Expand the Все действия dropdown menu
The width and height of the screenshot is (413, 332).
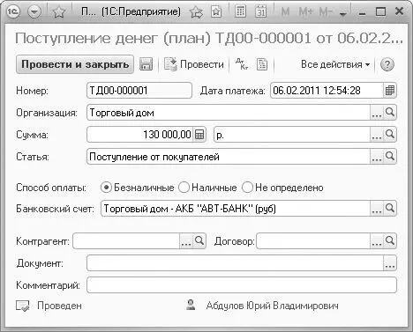[x=335, y=64]
